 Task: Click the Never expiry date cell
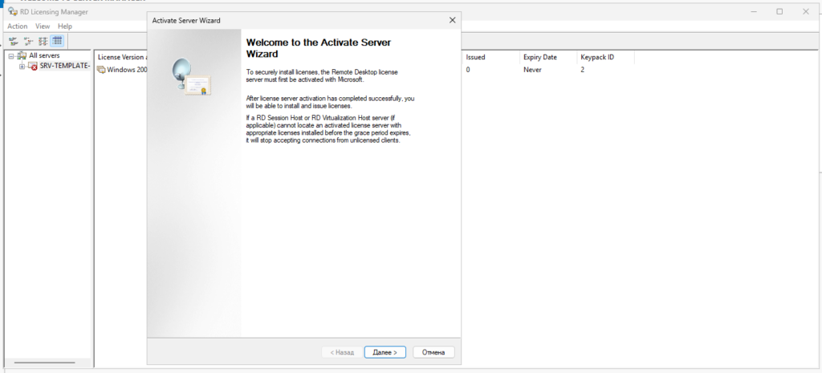(532, 70)
